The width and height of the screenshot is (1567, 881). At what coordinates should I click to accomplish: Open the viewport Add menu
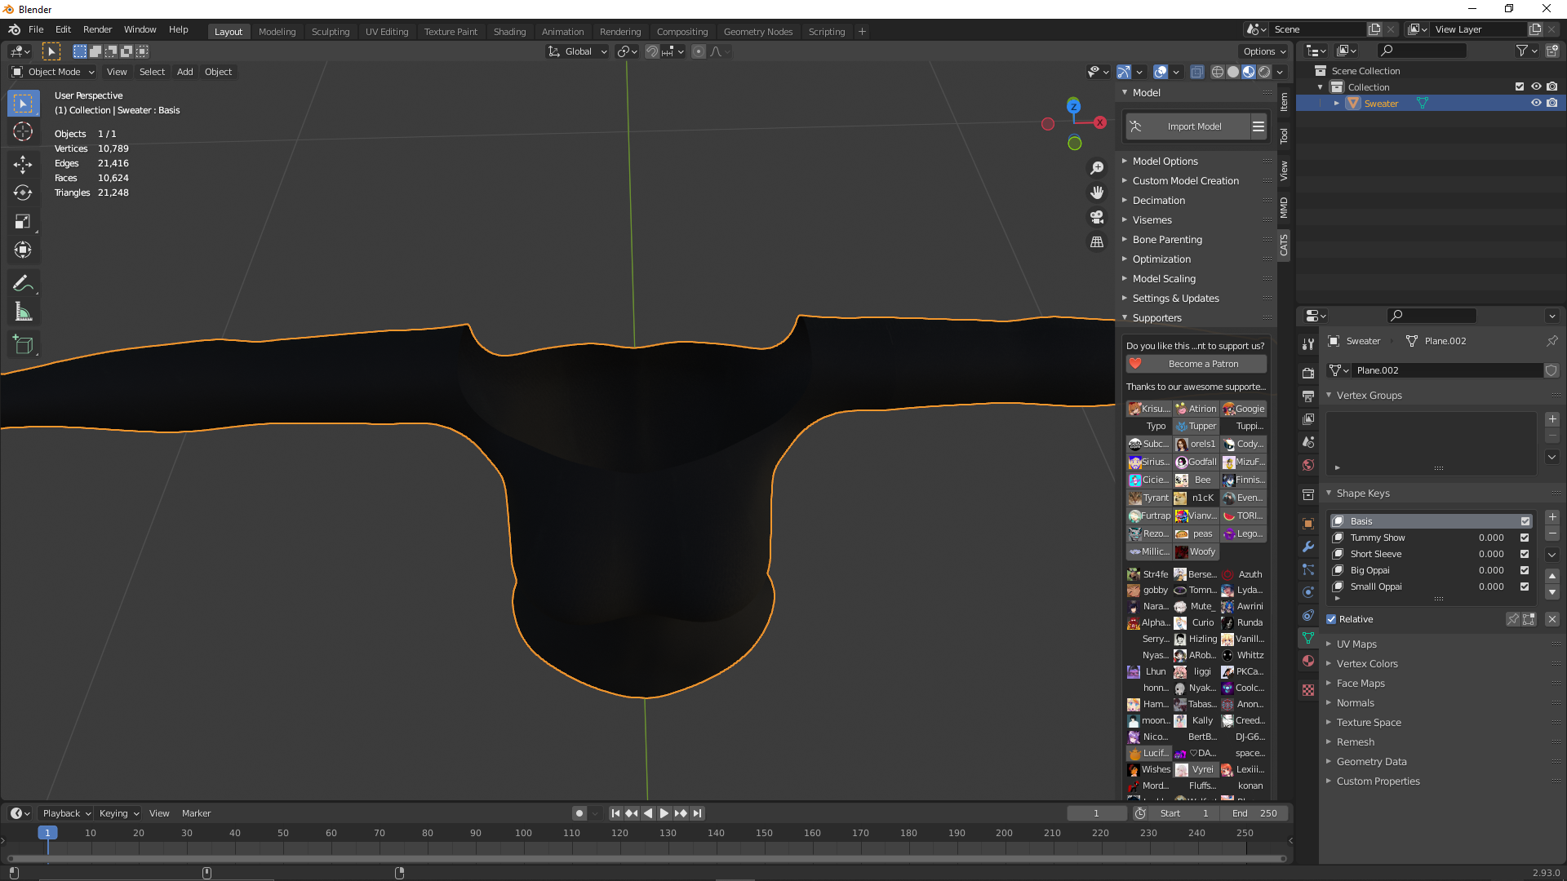click(185, 72)
